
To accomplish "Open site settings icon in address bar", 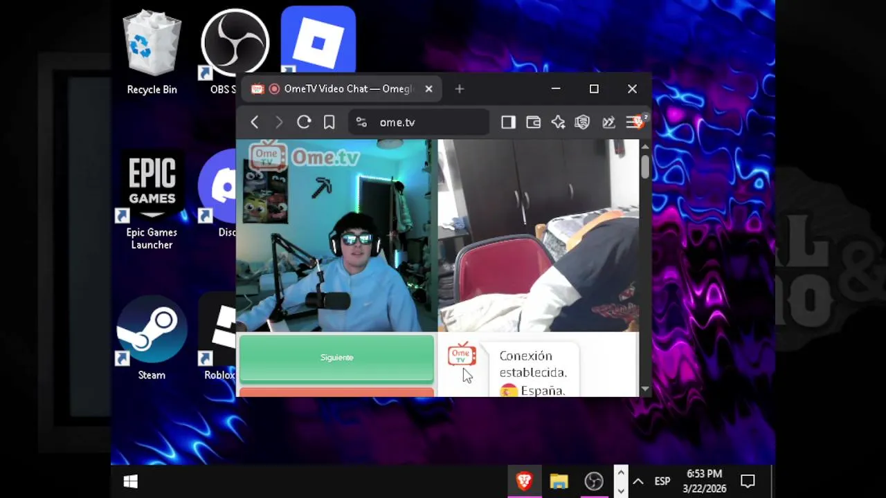I will [x=361, y=122].
